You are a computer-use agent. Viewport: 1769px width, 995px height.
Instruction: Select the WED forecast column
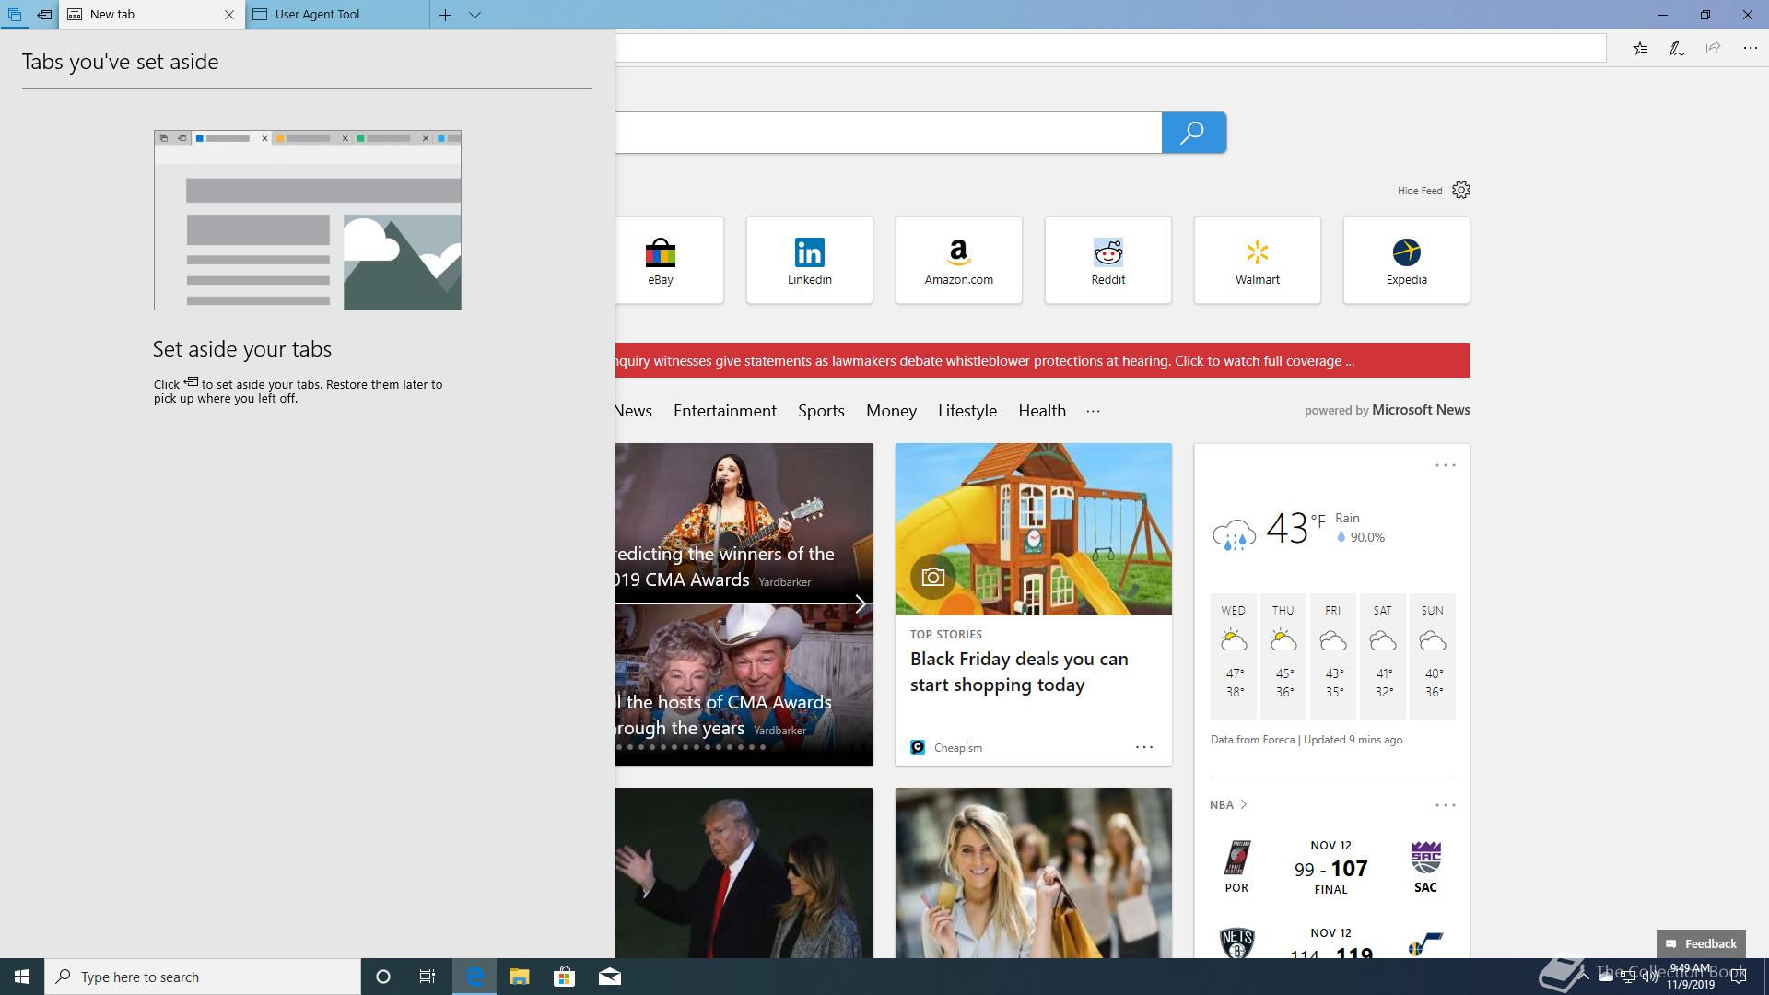pos(1234,656)
